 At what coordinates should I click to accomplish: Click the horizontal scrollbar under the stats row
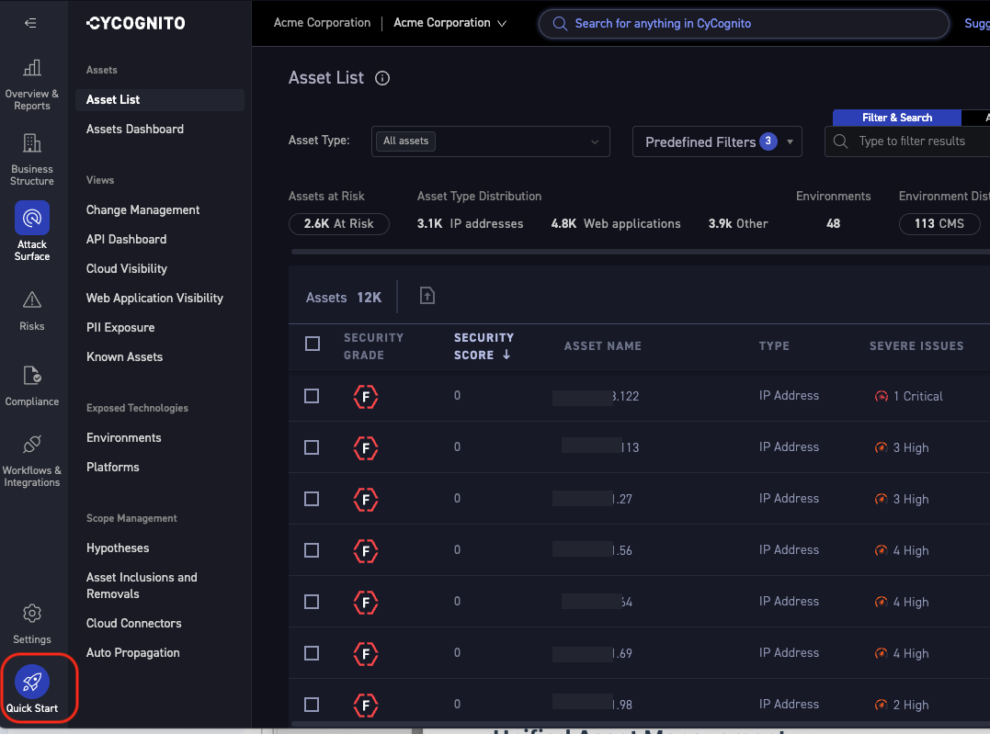point(640,252)
